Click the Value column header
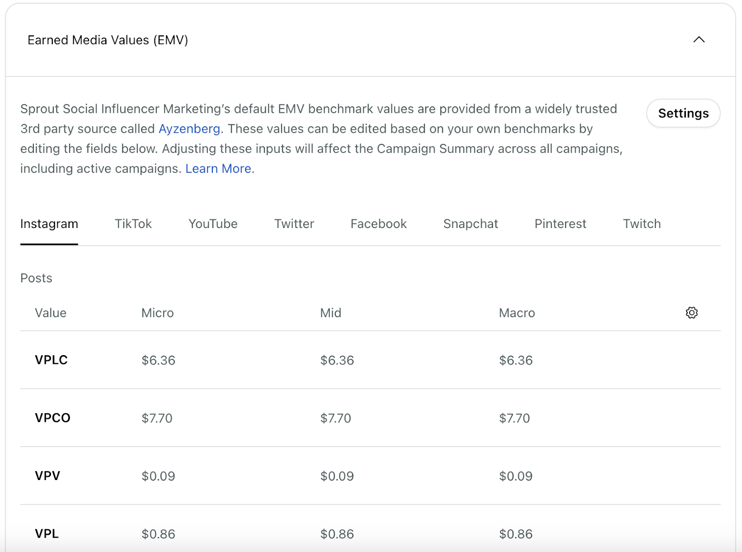Screen dimensions: 742x552 click(x=51, y=313)
